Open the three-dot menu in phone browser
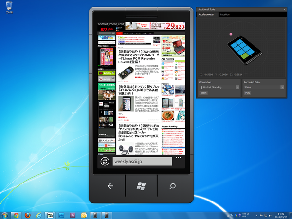 178,158
